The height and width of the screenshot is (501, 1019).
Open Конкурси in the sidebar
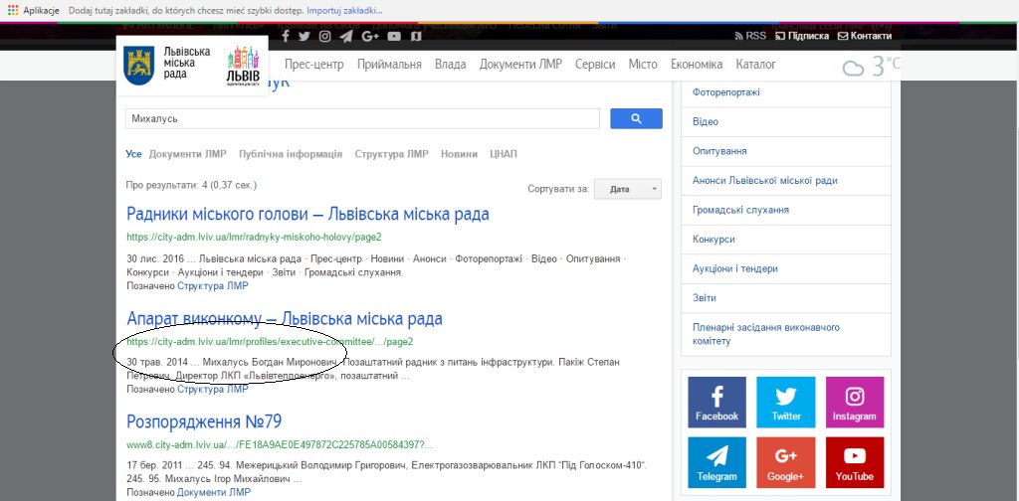pyautogui.click(x=713, y=239)
